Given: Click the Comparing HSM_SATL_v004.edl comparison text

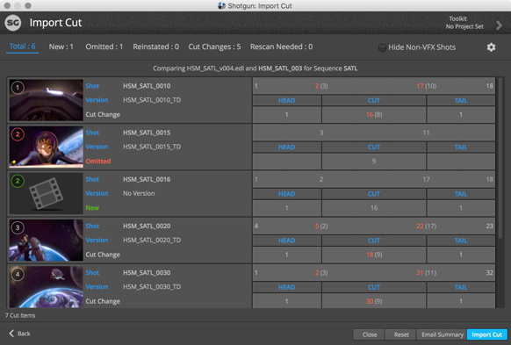Looking at the screenshot, I should point(255,68).
